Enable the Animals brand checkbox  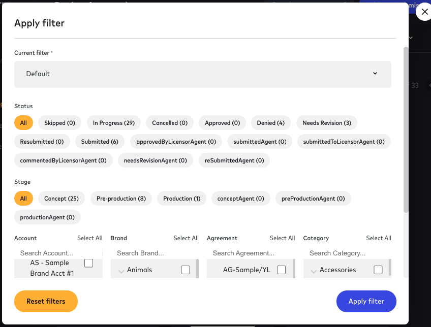click(185, 270)
